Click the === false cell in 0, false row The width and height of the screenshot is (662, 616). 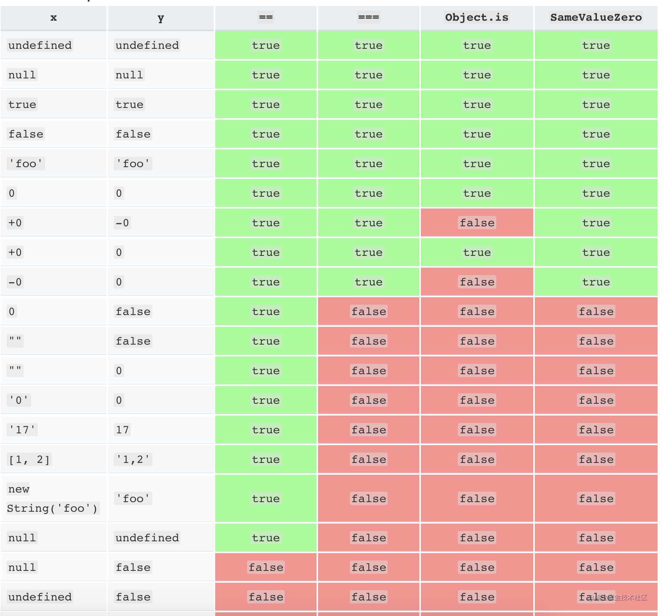[x=368, y=311]
